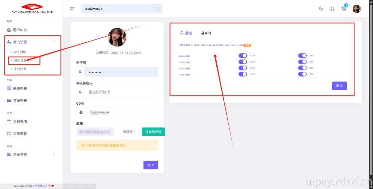Open the user avatar menu at top right
Screen dimensions: 373x189
[357, 9]
